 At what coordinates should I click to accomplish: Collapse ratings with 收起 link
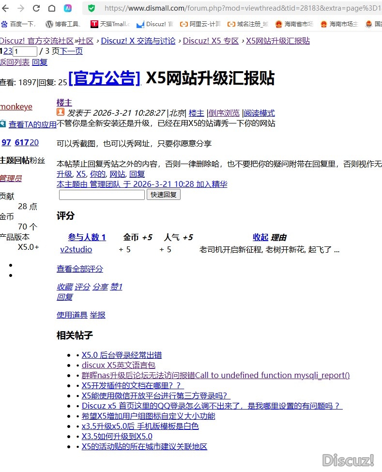click(x=260, y=237)
